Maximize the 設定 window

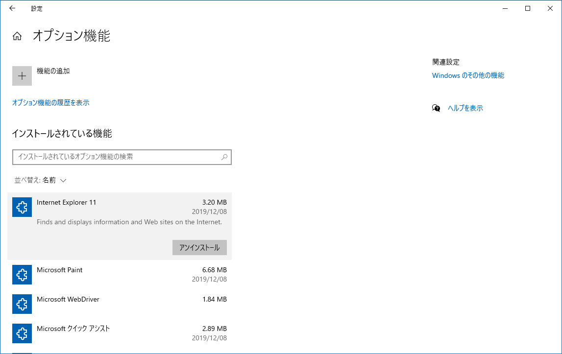528,8
